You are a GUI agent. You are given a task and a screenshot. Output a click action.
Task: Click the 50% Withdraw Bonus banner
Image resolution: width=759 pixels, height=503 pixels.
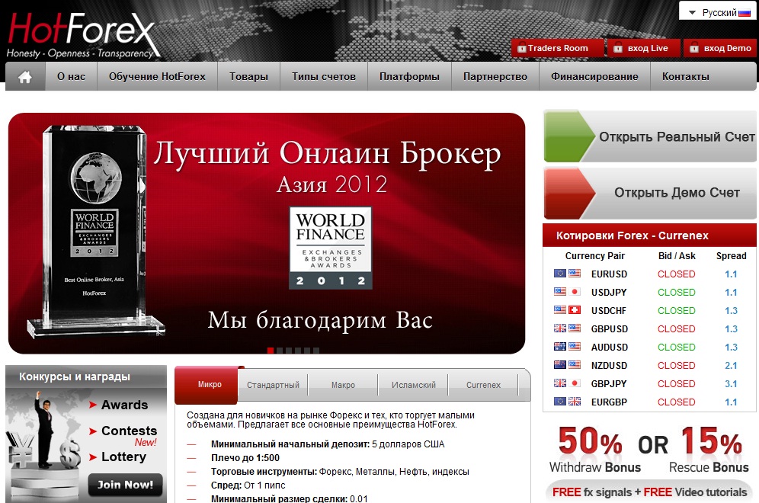(595, 449)
